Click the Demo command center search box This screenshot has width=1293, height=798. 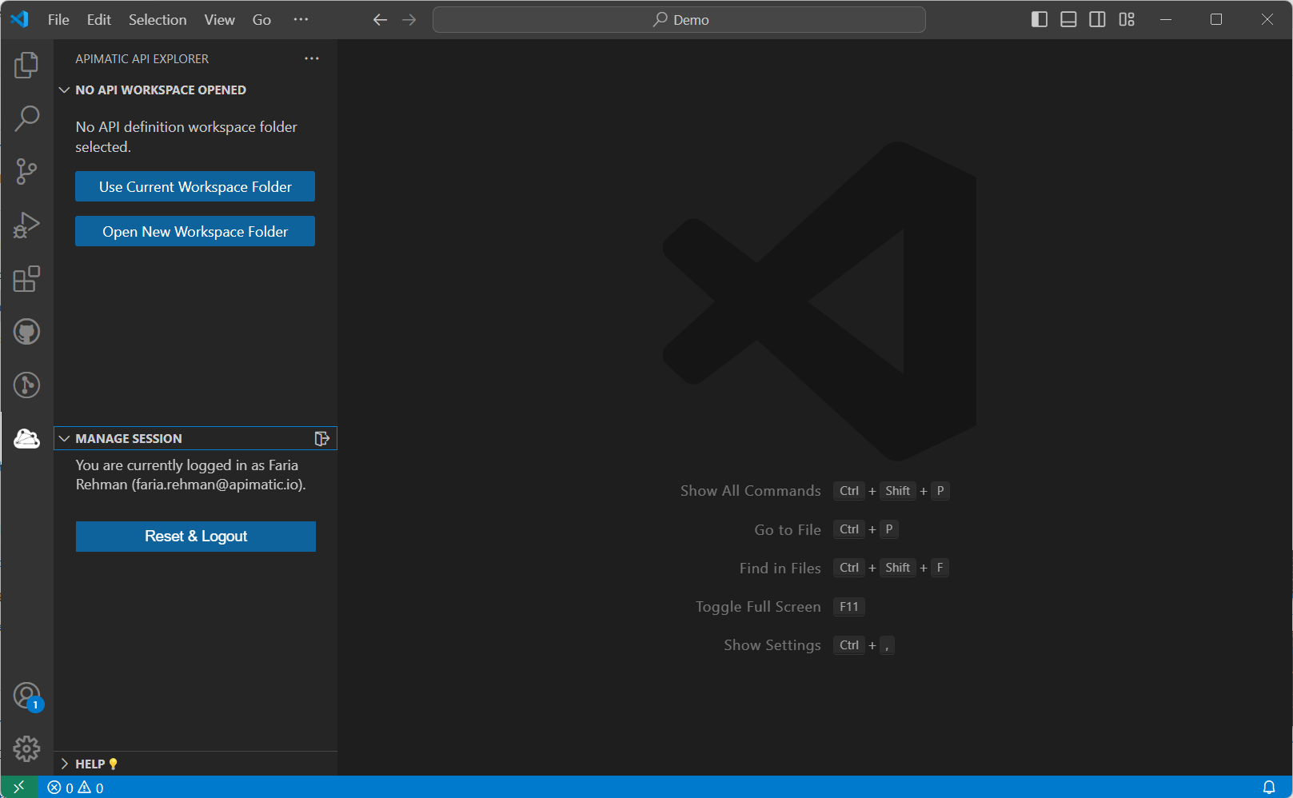pos(679,20)
